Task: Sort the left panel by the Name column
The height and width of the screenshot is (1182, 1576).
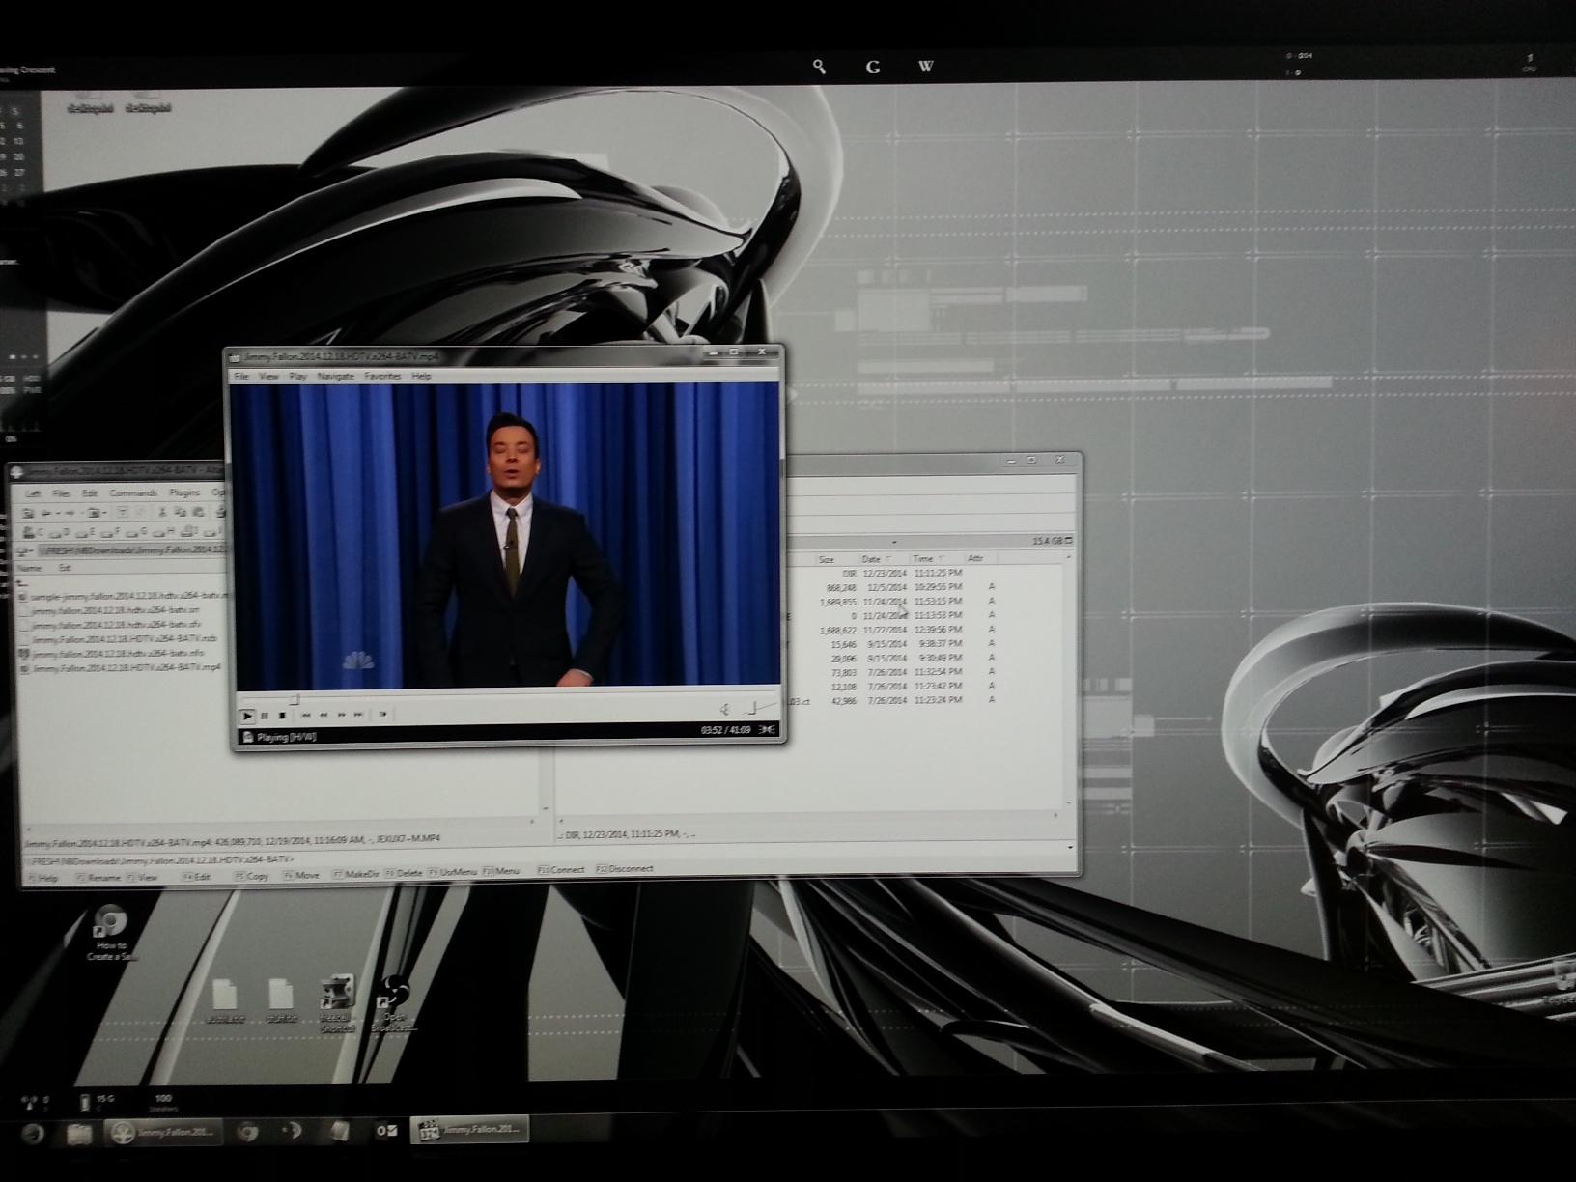Action: pos(31,569)
